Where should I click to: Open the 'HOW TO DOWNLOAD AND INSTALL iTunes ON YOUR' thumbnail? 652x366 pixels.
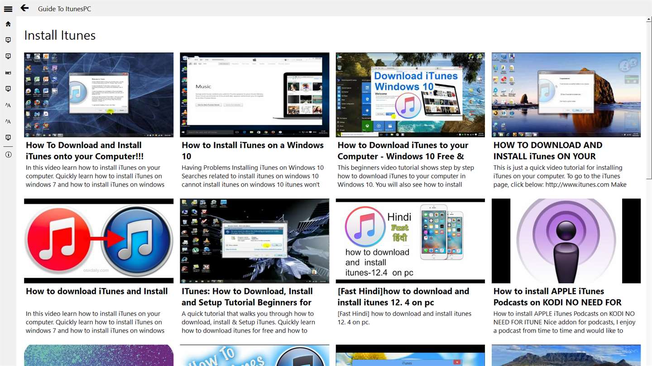566,95
